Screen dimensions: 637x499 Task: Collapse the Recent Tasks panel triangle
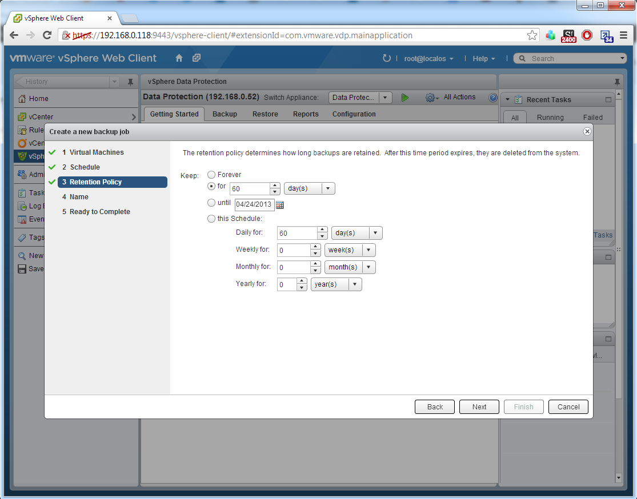(507, 99)
